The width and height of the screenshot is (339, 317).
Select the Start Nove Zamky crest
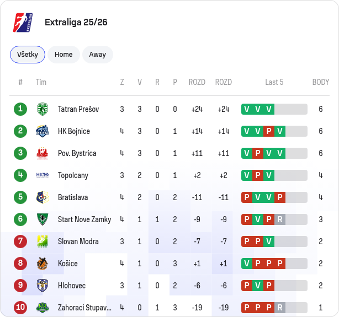click(x=43, y=219)
